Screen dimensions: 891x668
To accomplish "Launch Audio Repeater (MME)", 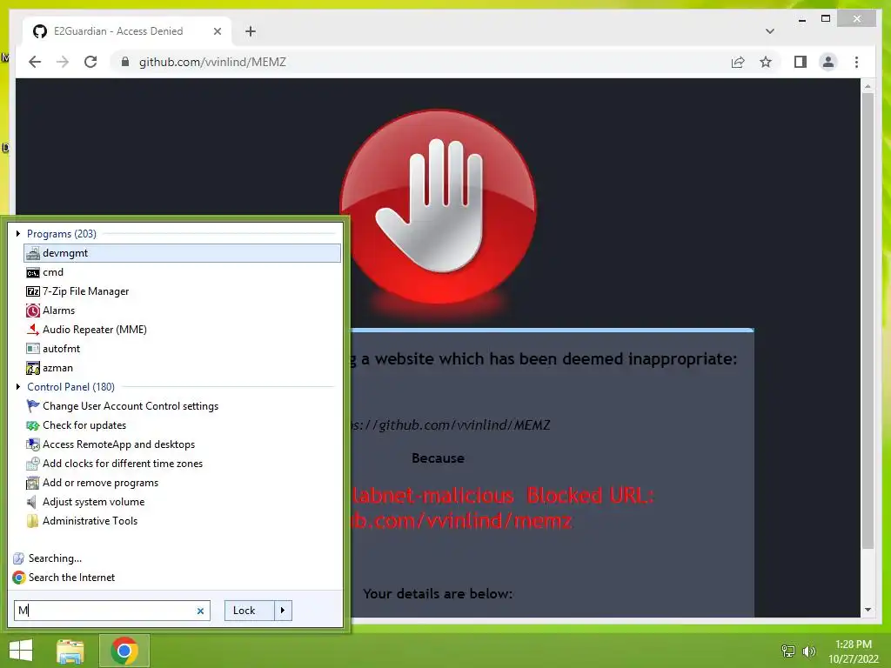I will tap(182, 330).
